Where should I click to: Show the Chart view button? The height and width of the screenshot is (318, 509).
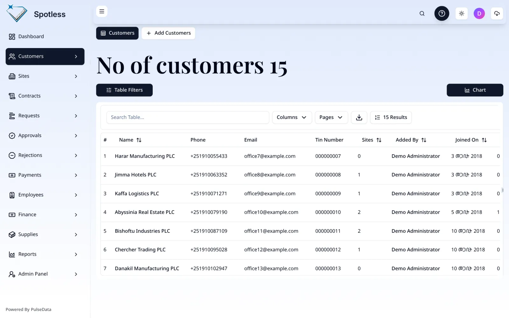click(475, 90)
